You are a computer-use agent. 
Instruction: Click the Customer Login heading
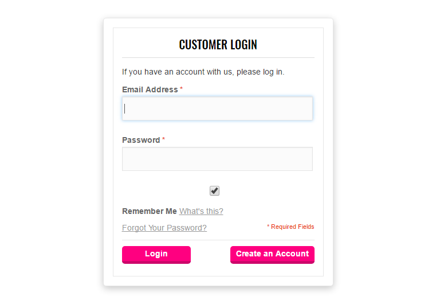point(218,44)
